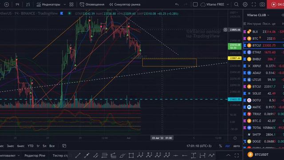Open timezone settings at 17:01:10 (UTC+3)
The width and height of the screenshot is (284, 160).
[199, 146]
